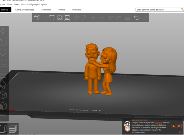Select the Cut tool in left toolbar
This screenshot has height=135, width=184.
pos(3,73)
